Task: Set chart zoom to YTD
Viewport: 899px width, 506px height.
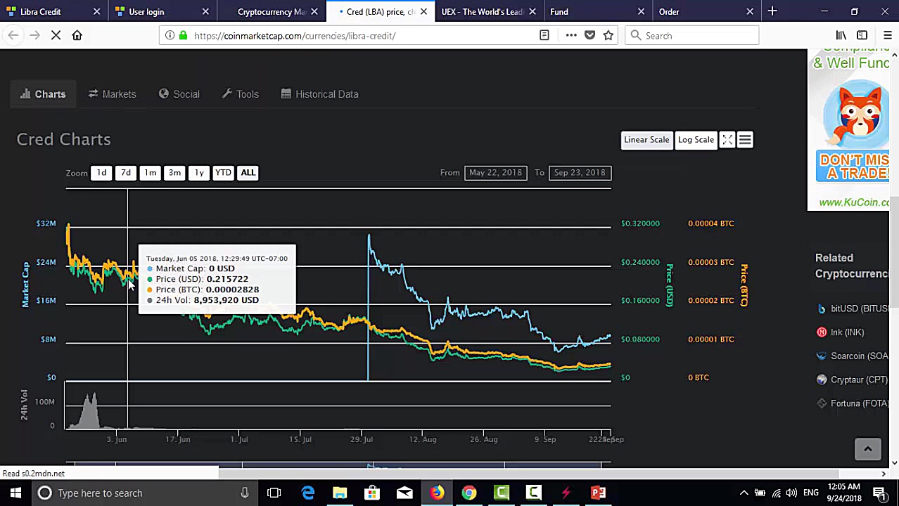Action: (x=223, y=173)
